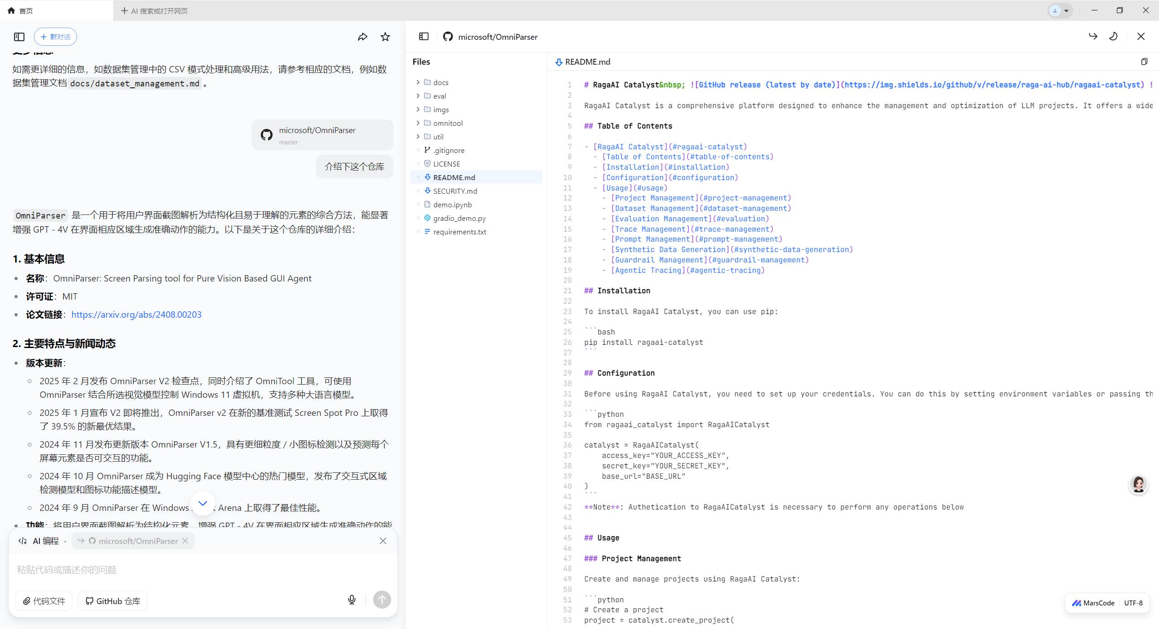Click the GitHub logo beside microsoft/OmniParser header
This screenshot has height=629, width=1159.
coord(448,37)
